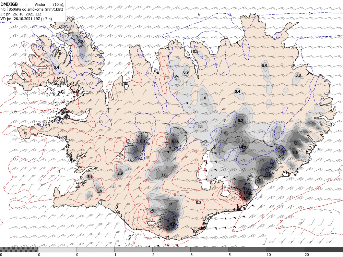Click the 13.8 snowfall value

[x=247, y=193]
